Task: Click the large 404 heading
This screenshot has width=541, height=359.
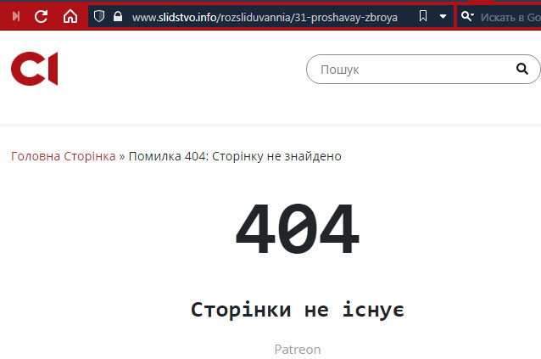Action: [x=298, y=228]
